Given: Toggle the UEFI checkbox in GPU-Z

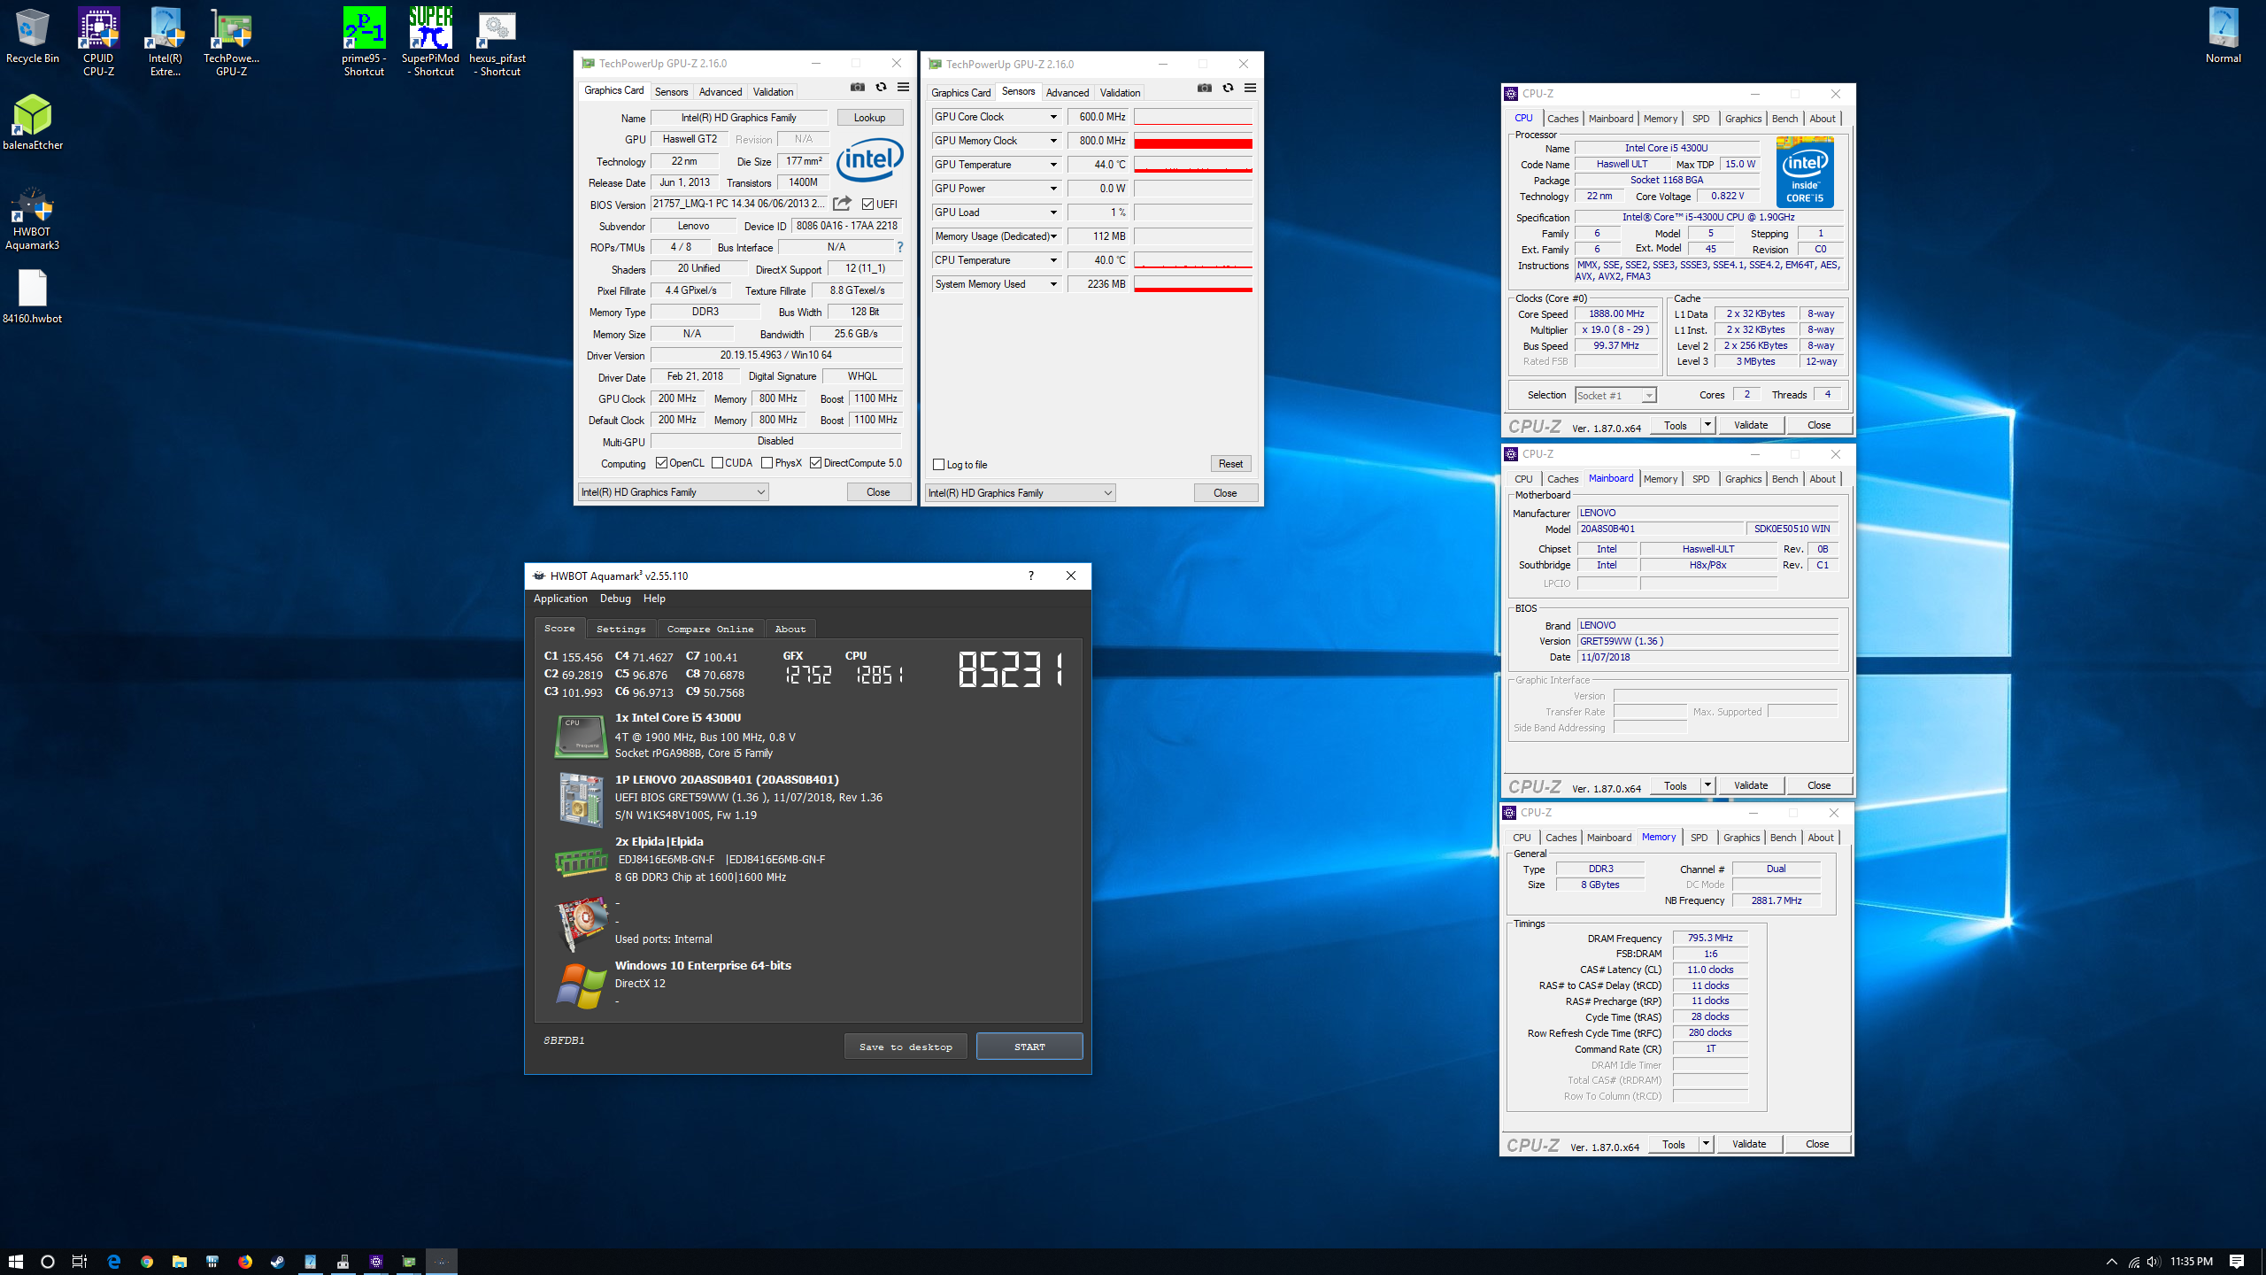Looking at the screenshot, I should click(x=867, y=205).
